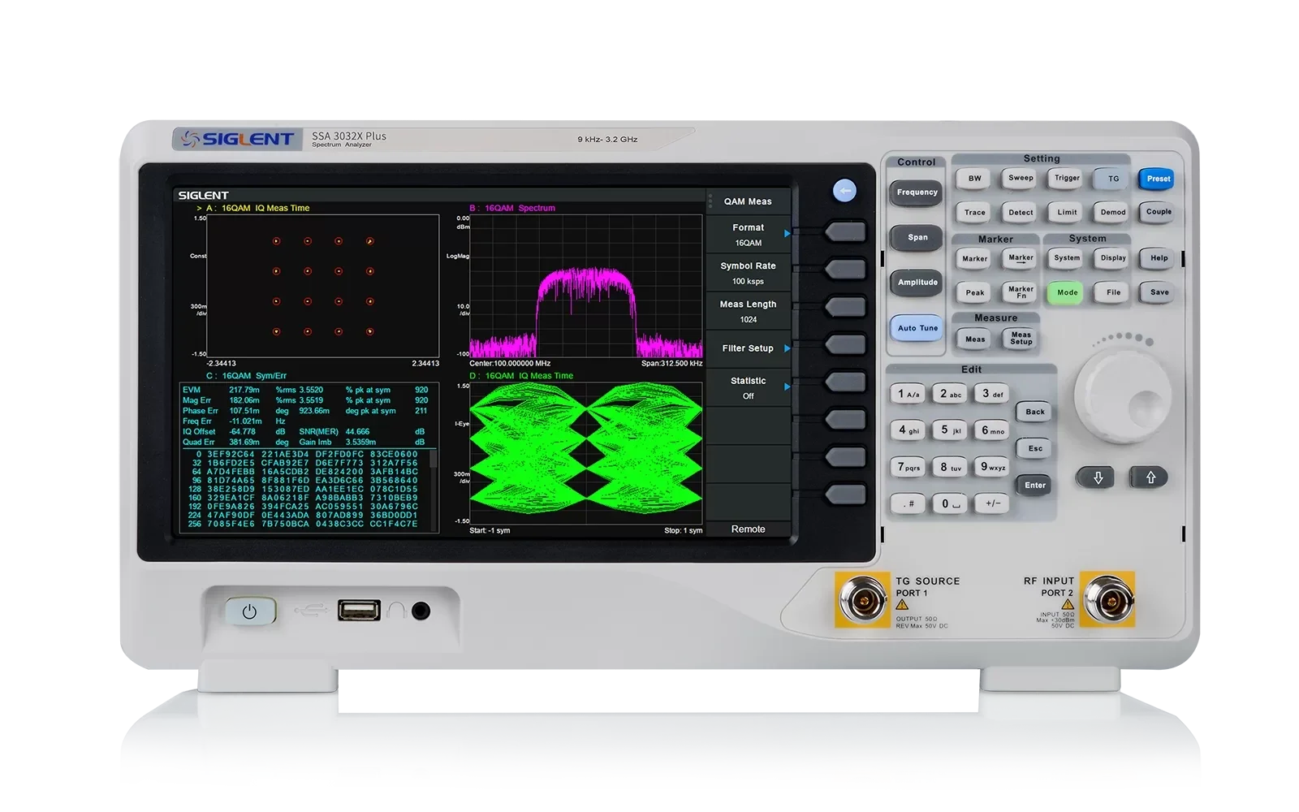Click keypad key 5 jkl
Screen dimensions: 1299x812
(x=950, y=430)
